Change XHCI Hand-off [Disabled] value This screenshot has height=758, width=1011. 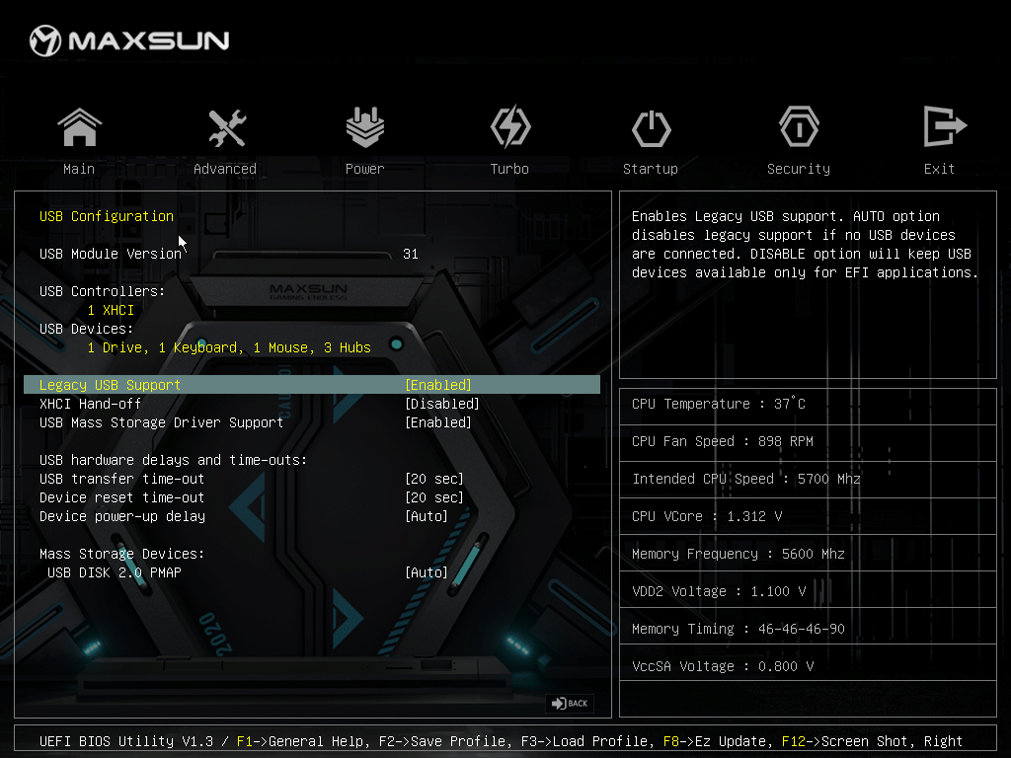point(442,404)
